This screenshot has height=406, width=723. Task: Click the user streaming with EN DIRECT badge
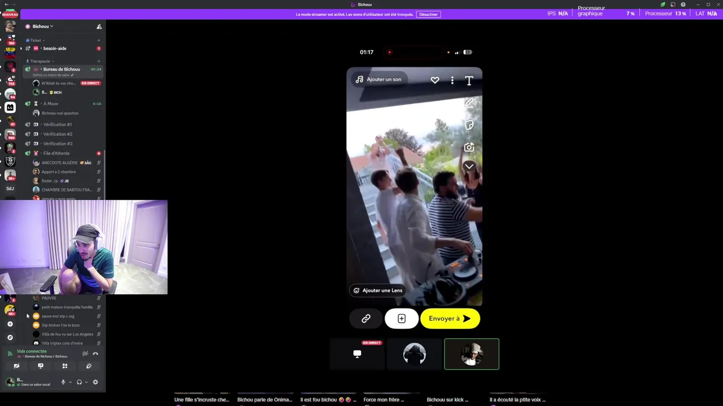(x=67, y=83)
